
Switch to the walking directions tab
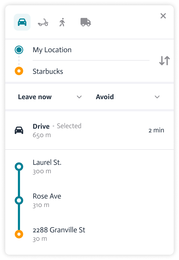tap(62, 22)
